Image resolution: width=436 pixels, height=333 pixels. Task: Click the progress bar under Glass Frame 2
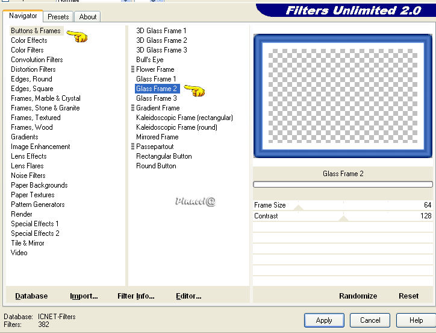343,184
